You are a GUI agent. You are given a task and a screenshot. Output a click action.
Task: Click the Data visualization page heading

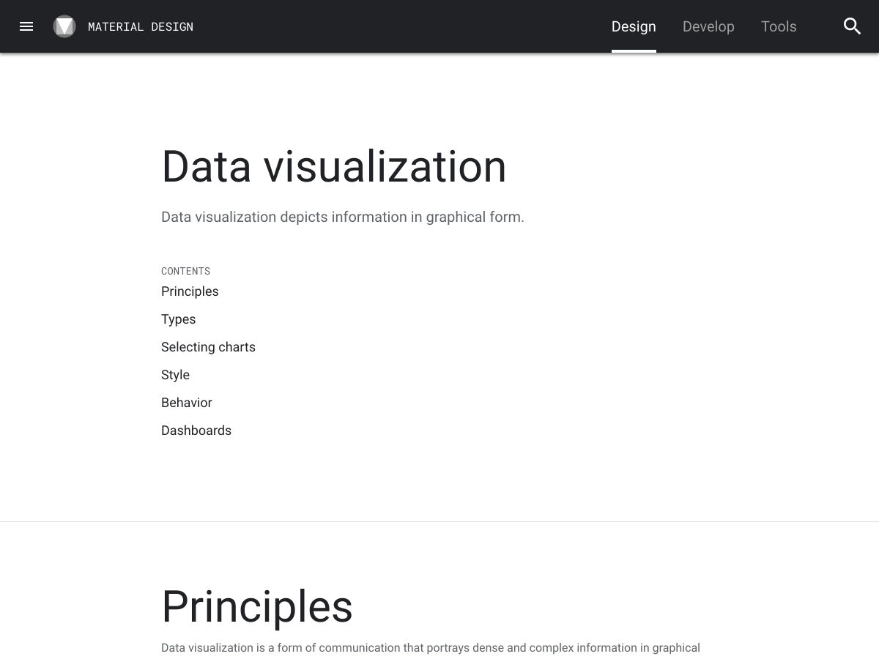(x=333, y=167)
